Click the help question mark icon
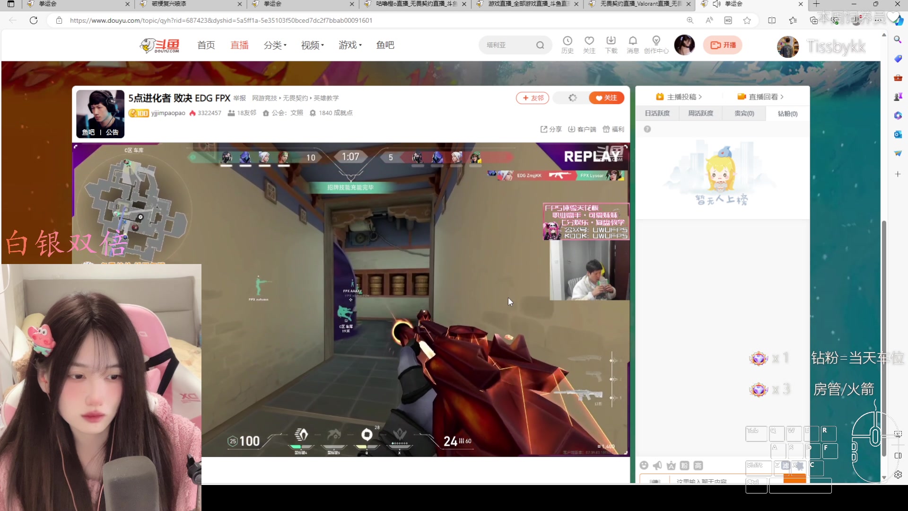 pos(647,129)
